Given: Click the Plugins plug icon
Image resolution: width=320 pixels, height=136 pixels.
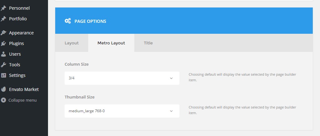Looking at the screenshot, I should coord(3,43).
